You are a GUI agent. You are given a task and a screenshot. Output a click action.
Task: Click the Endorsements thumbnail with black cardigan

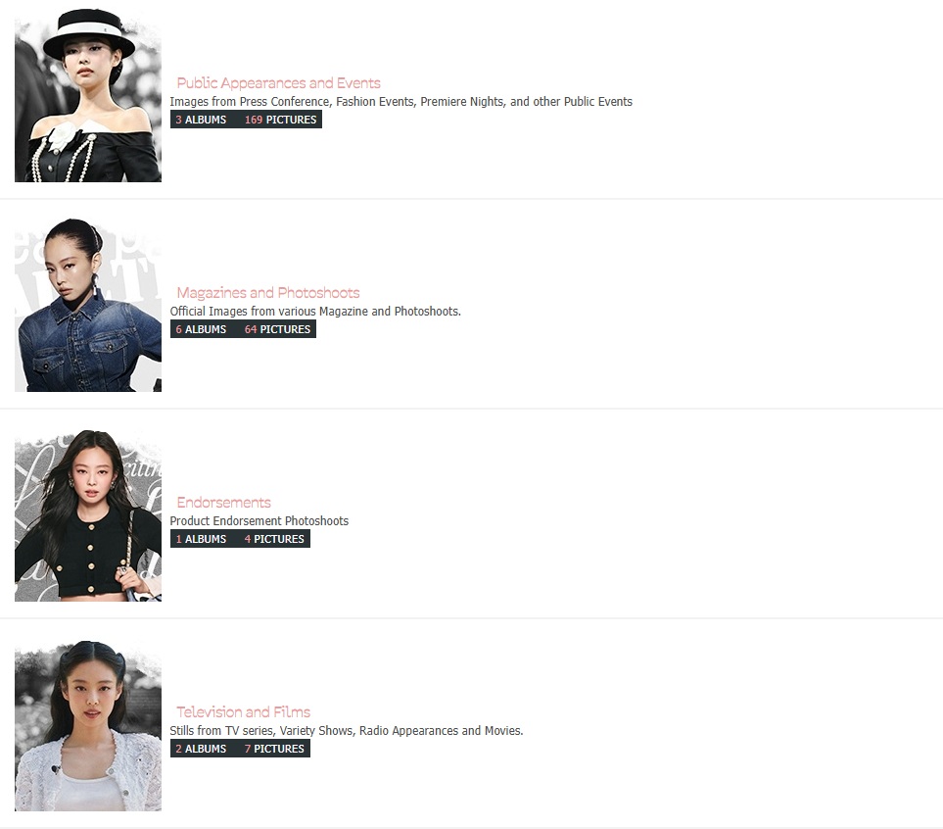point(88,514)
